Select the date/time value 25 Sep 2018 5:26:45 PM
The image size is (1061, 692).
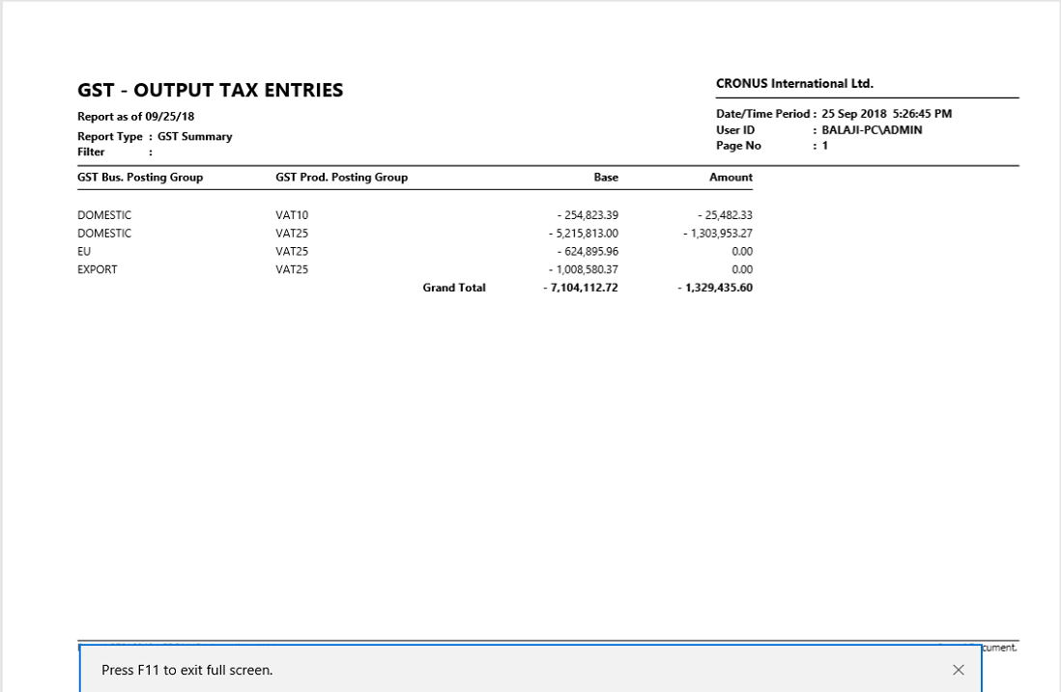pyautogui.click(x=886, y=114)
